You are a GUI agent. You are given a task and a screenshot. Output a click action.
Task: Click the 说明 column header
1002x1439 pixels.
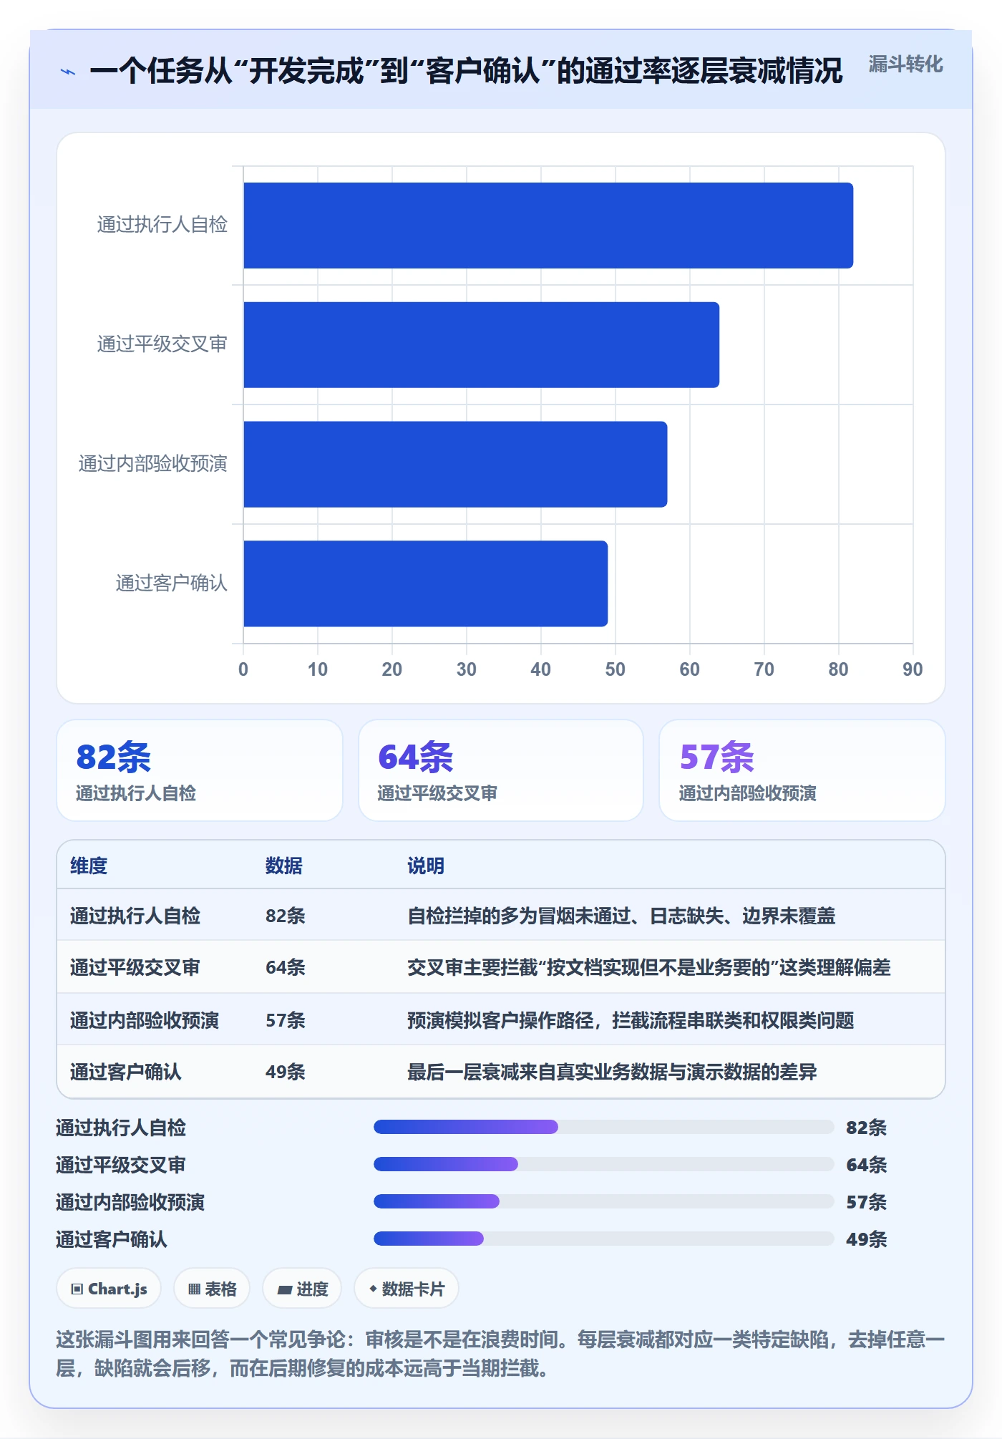pyautogui.click(x=426, y=866)
